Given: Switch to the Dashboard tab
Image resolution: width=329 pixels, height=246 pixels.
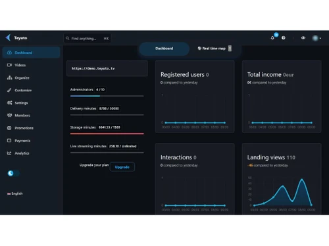Looking at the screenshot, I should 164,49.
